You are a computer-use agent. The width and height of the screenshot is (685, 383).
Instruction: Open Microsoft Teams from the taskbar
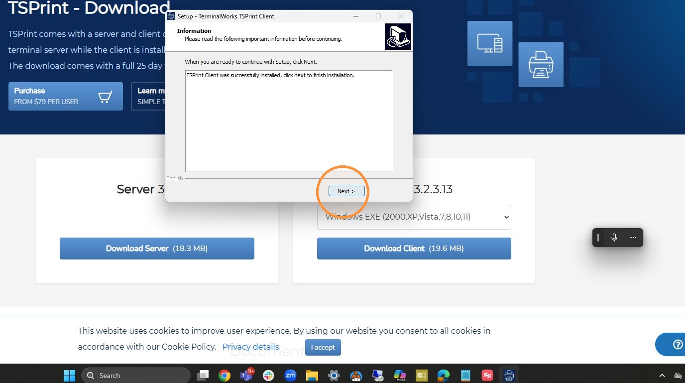246,375
